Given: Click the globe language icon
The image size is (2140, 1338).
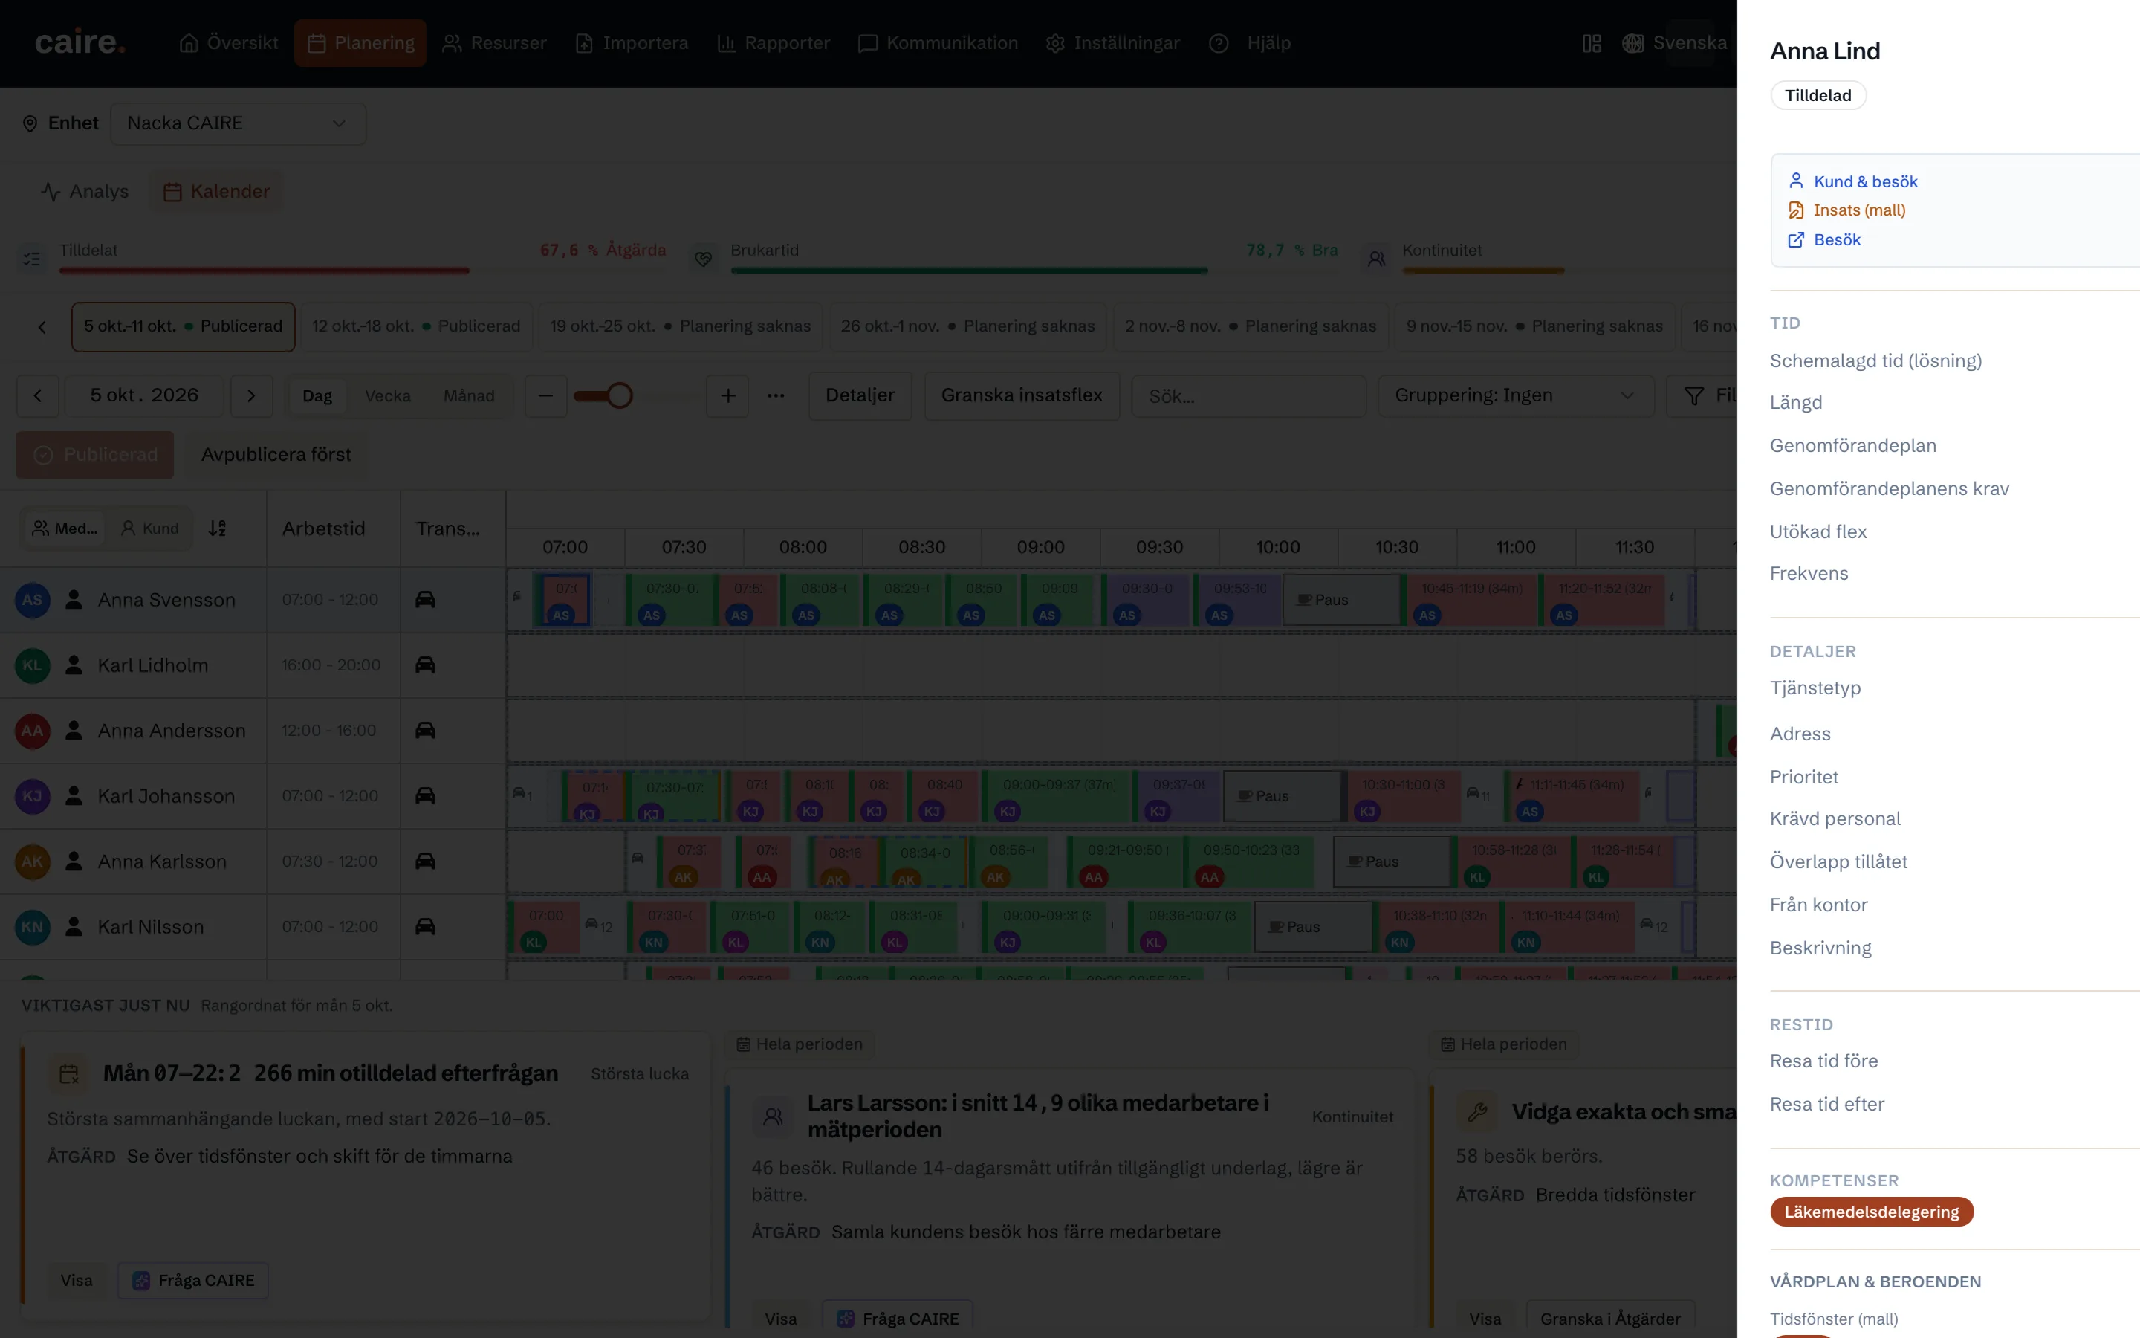Looking at the screenshot, I should point(1633,43).
